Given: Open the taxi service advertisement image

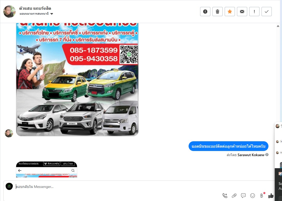Looking at the screenshot, I should click(x=77, y=79).
